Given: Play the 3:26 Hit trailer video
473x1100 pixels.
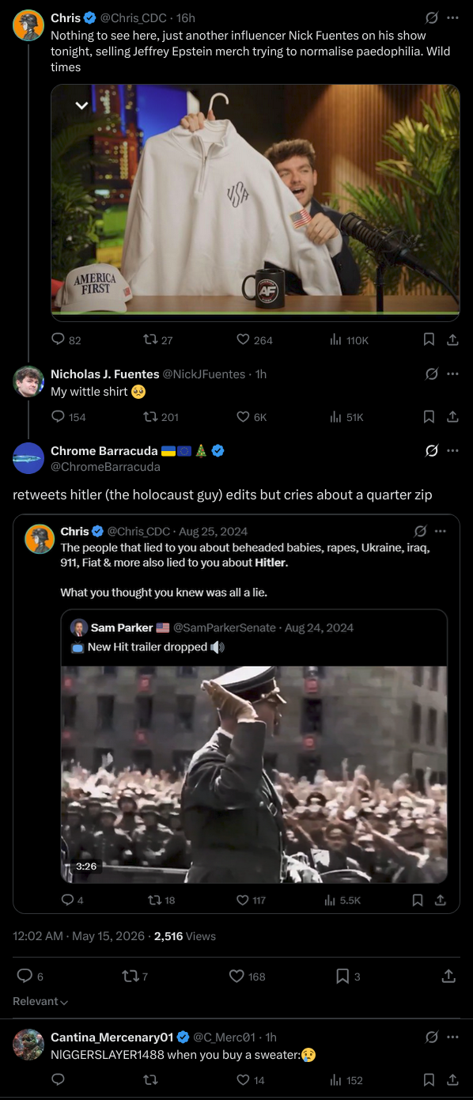Looking at the screenshot, I should click(254, 774).
